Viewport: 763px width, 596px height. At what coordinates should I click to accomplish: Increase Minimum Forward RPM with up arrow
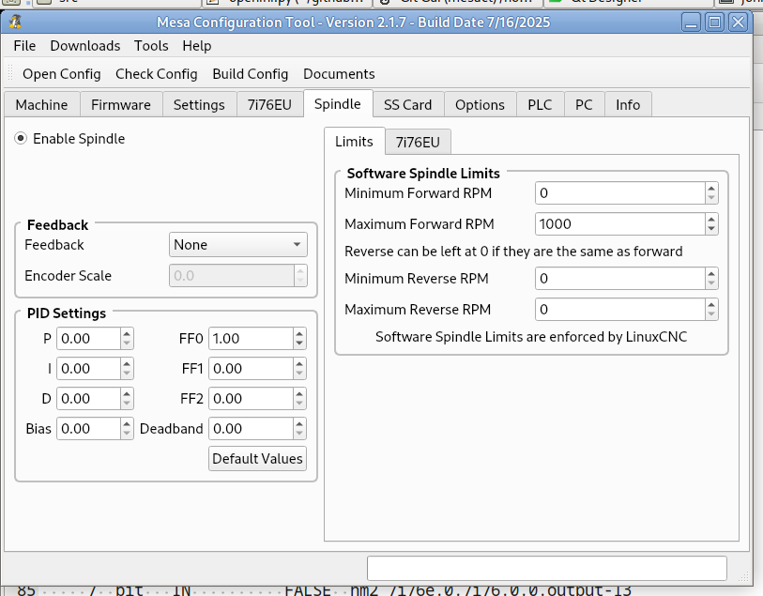coord(711,189)
